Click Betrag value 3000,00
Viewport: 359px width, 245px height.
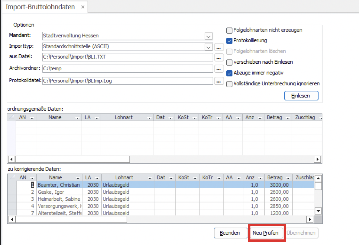click(279, 185)
